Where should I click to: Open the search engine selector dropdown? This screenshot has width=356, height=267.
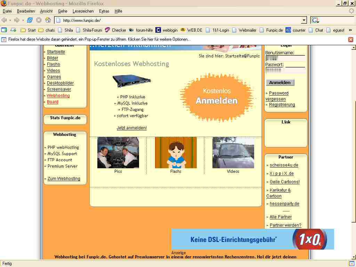click(315, 21)
